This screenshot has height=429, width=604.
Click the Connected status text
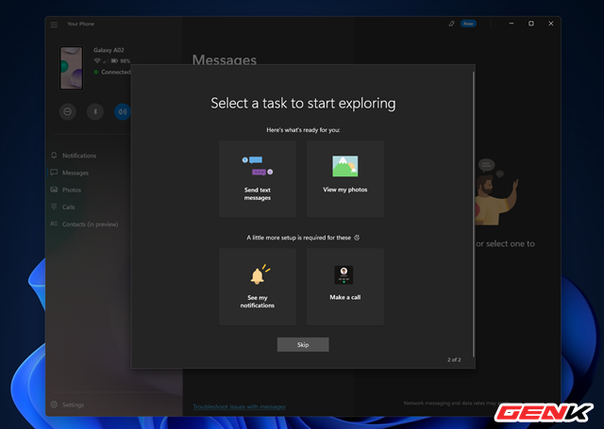pos(116,72)
